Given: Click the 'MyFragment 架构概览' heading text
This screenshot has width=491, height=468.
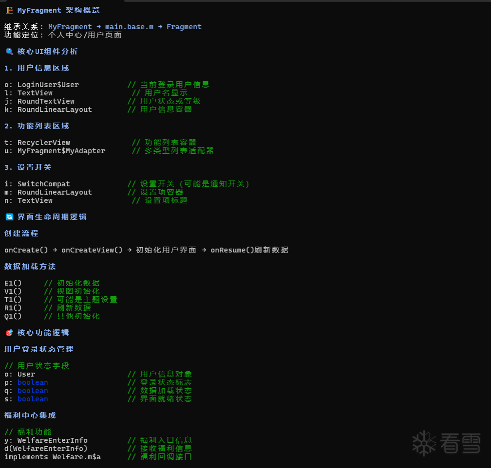Looking at the screenshot, I should 58,10.
